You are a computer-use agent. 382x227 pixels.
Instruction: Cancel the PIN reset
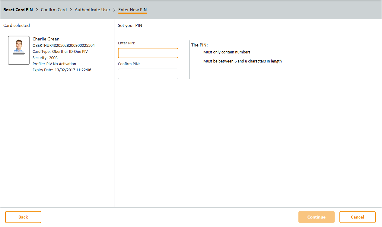[x=357, y=217]
